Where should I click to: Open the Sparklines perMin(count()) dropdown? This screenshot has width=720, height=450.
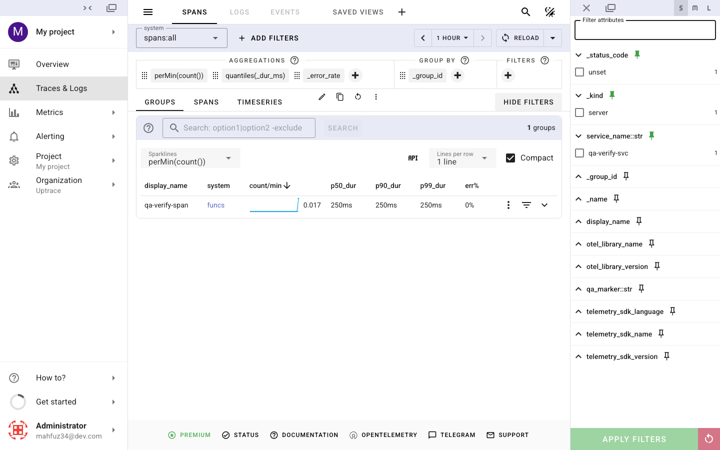(x=190, y=158)
